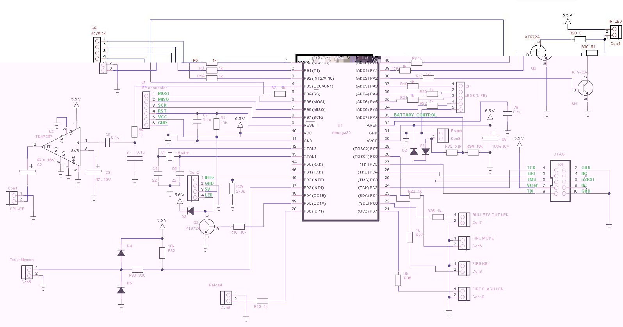Click the INT0 label on Con2
623x327 pixels.
pyautogui.click(x=209, y=178)
